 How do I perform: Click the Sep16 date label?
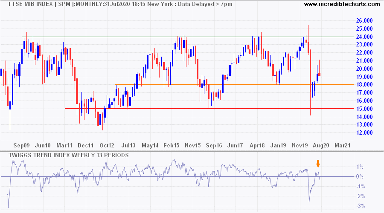pos(214,146)
